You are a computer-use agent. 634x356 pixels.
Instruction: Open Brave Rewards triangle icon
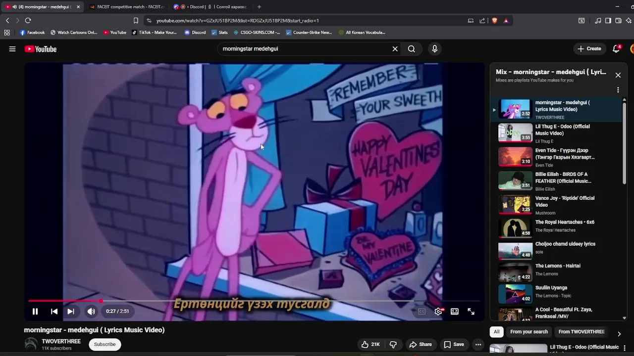tap(506, 20)
